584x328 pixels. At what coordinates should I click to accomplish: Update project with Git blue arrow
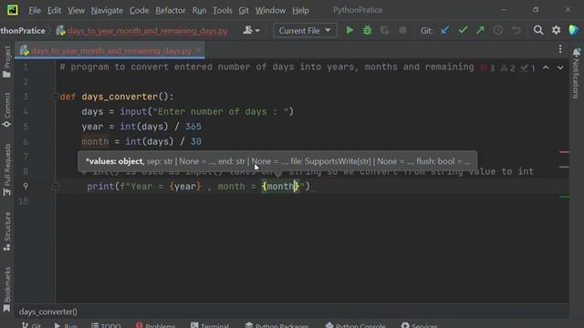coord(445,30)
